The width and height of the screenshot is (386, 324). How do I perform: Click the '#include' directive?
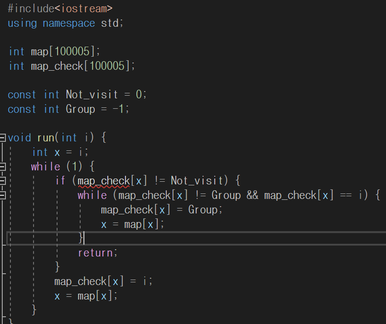pyautogui.click(x=31, y=9)
